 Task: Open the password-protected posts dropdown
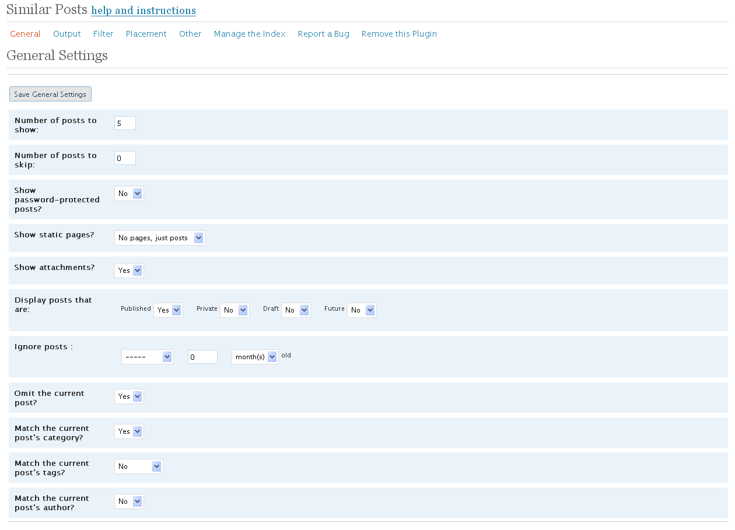pos(129,194)
